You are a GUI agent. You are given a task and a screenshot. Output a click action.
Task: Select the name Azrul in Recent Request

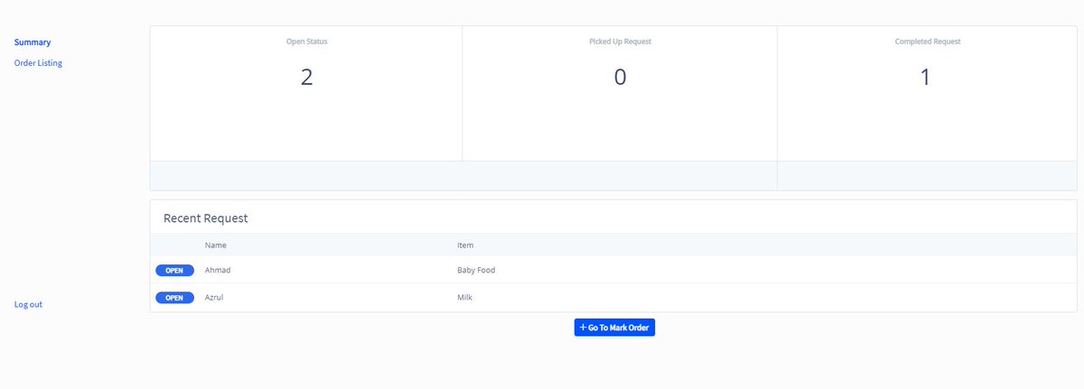click(x=216, y=298)
